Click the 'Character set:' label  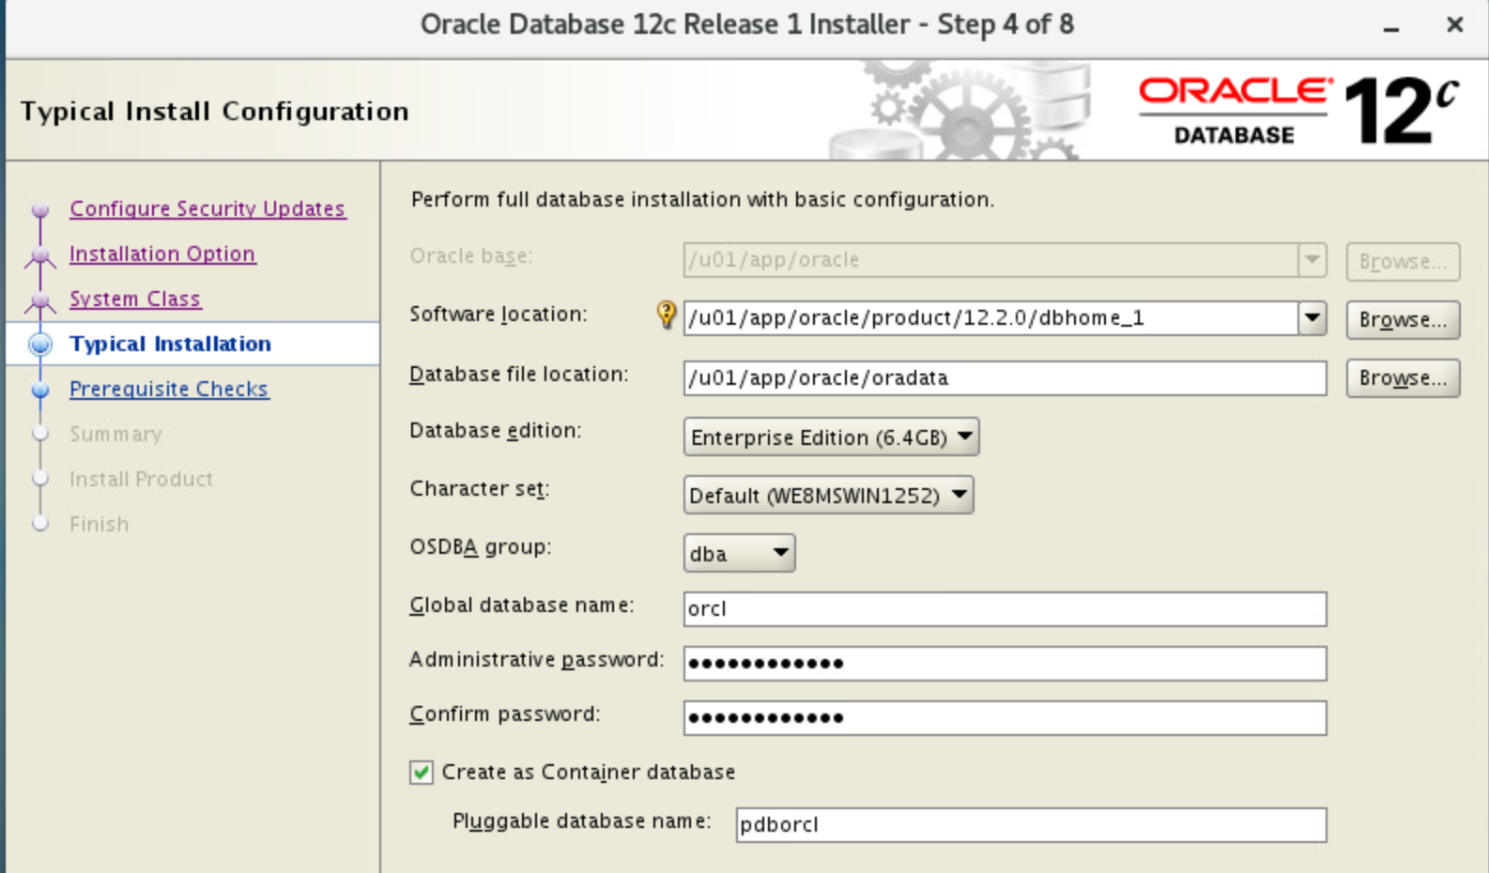pos(479,489)
